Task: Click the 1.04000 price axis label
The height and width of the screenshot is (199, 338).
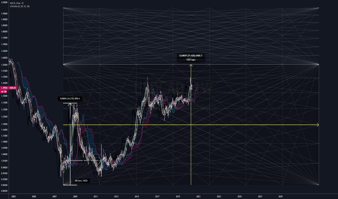Action: 4,154
